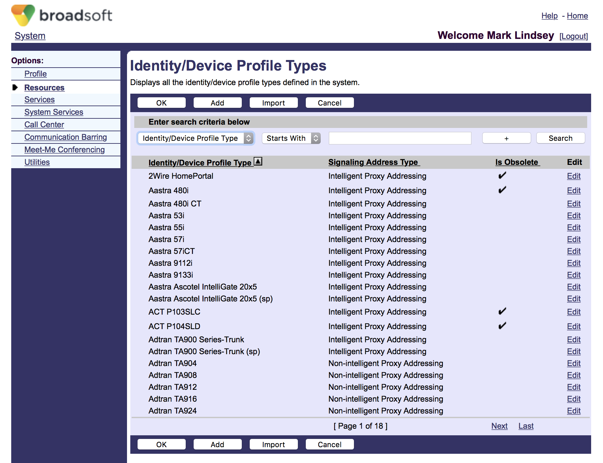
Task: Edit the Adtran TA916 row
Action: click(574, 399)
